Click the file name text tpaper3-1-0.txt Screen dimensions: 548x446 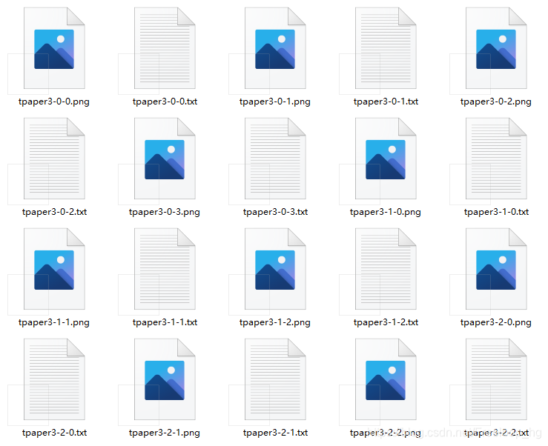point(496,213)
